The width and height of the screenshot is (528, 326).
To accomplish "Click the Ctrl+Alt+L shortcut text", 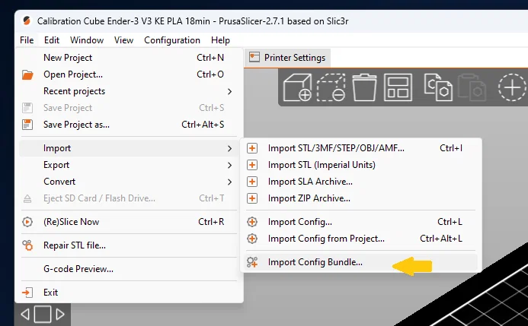I will (441, 239).
